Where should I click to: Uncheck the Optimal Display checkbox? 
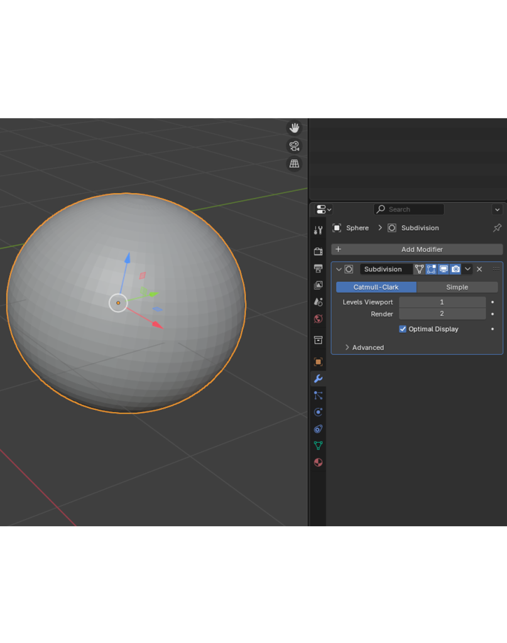coord(403,329)
